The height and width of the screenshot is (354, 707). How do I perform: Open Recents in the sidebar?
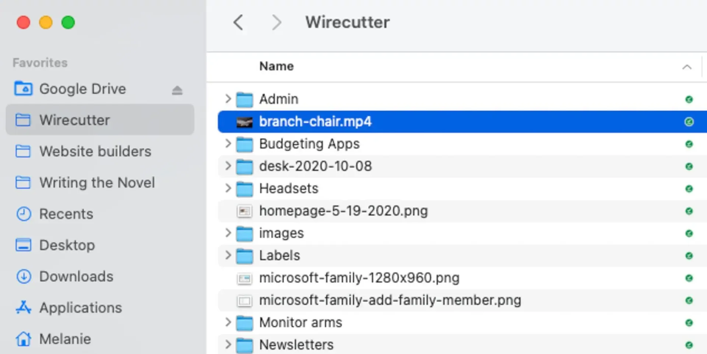(66, 214)
